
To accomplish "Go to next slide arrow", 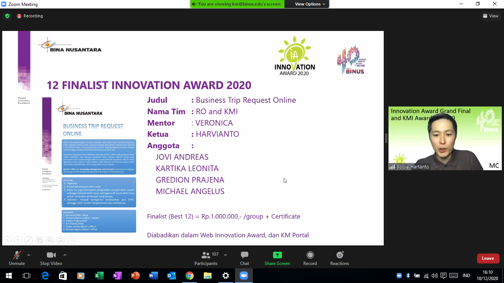I will coord(18,240).
